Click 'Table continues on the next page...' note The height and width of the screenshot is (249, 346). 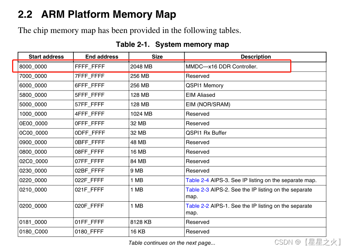172,243
